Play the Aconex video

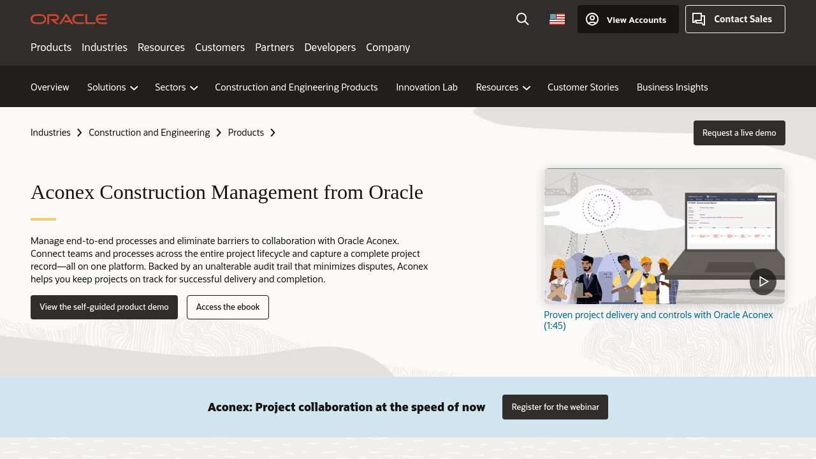click(x=762, y=281)
